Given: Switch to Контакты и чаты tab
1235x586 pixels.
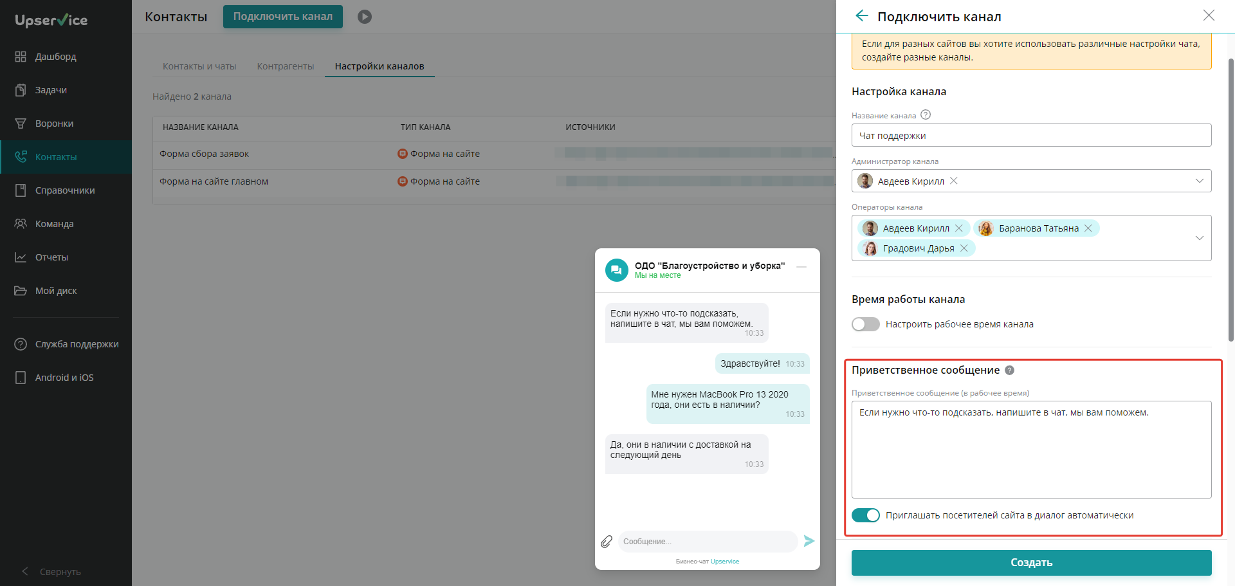Looking at the screenshot, I should 199,66.
